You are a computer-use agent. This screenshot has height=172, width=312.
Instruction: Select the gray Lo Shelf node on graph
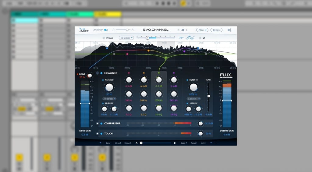[x=114, y=54]
